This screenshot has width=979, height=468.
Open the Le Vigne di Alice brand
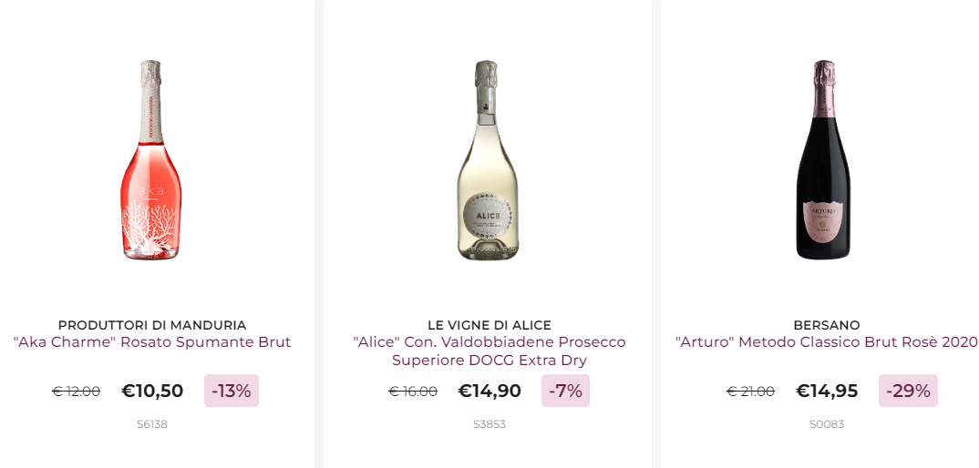[489, 325]
